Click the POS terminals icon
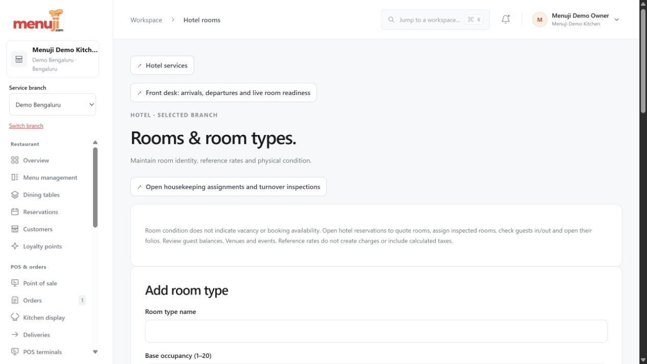Screen dimensions: 647x364 (15, 352)
